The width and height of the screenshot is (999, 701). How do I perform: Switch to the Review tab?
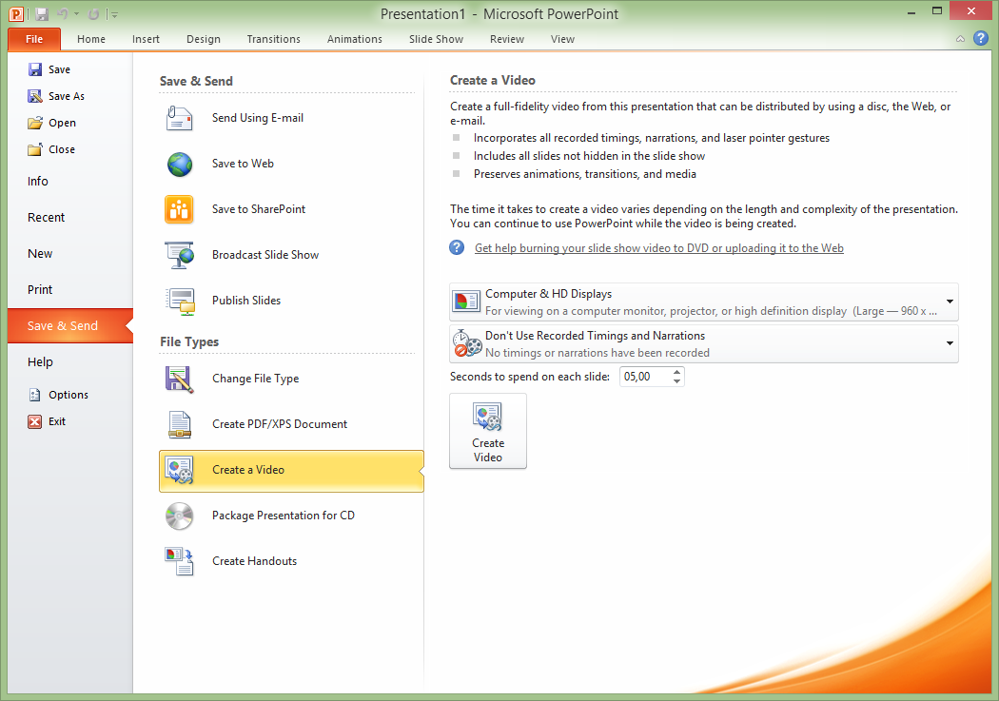point(507,39)
